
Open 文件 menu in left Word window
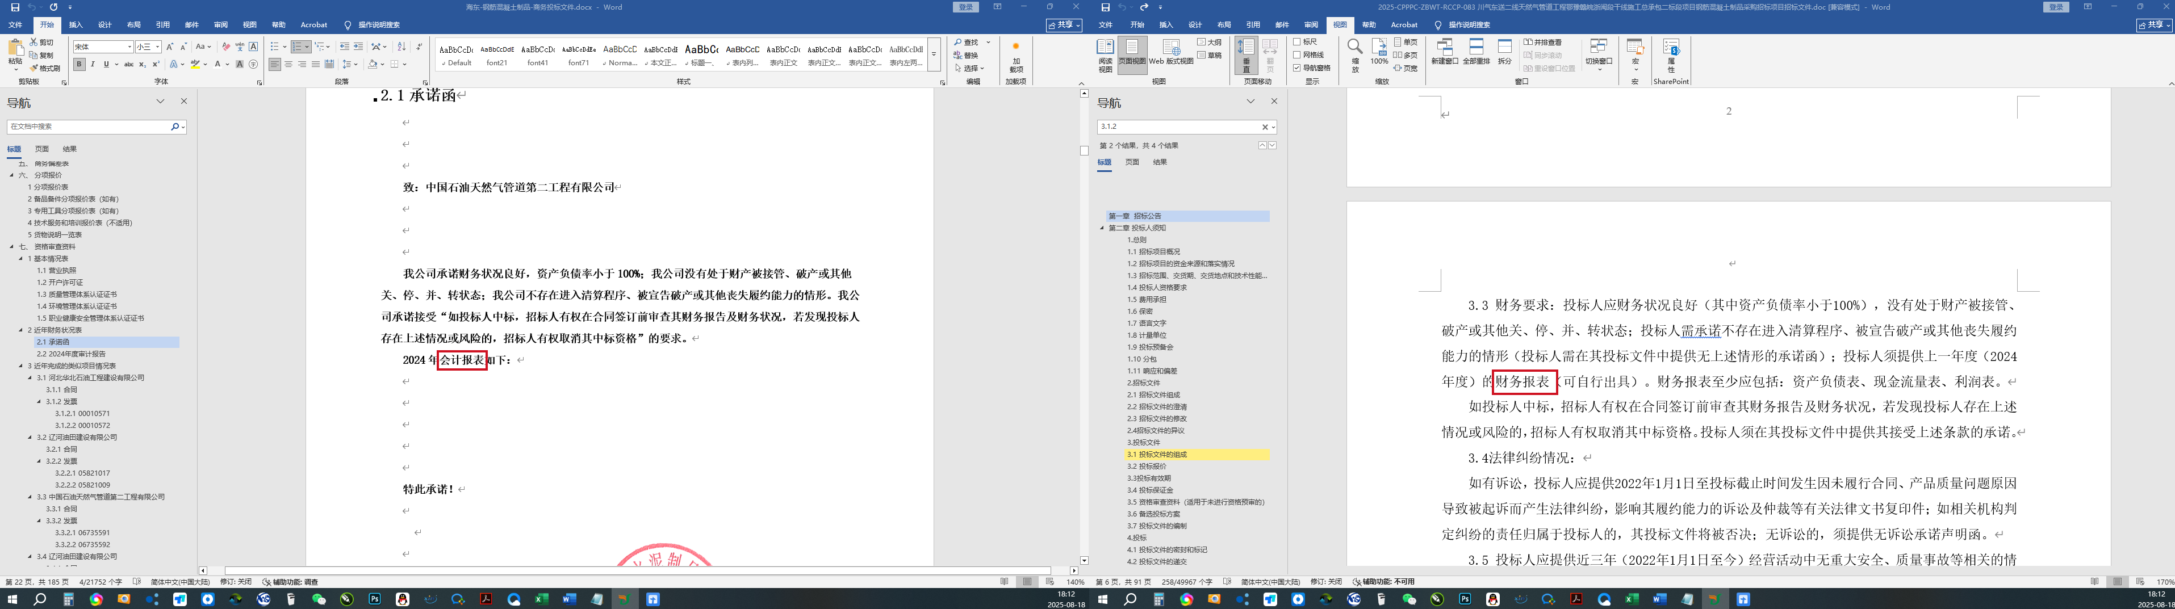coord(15,26)
